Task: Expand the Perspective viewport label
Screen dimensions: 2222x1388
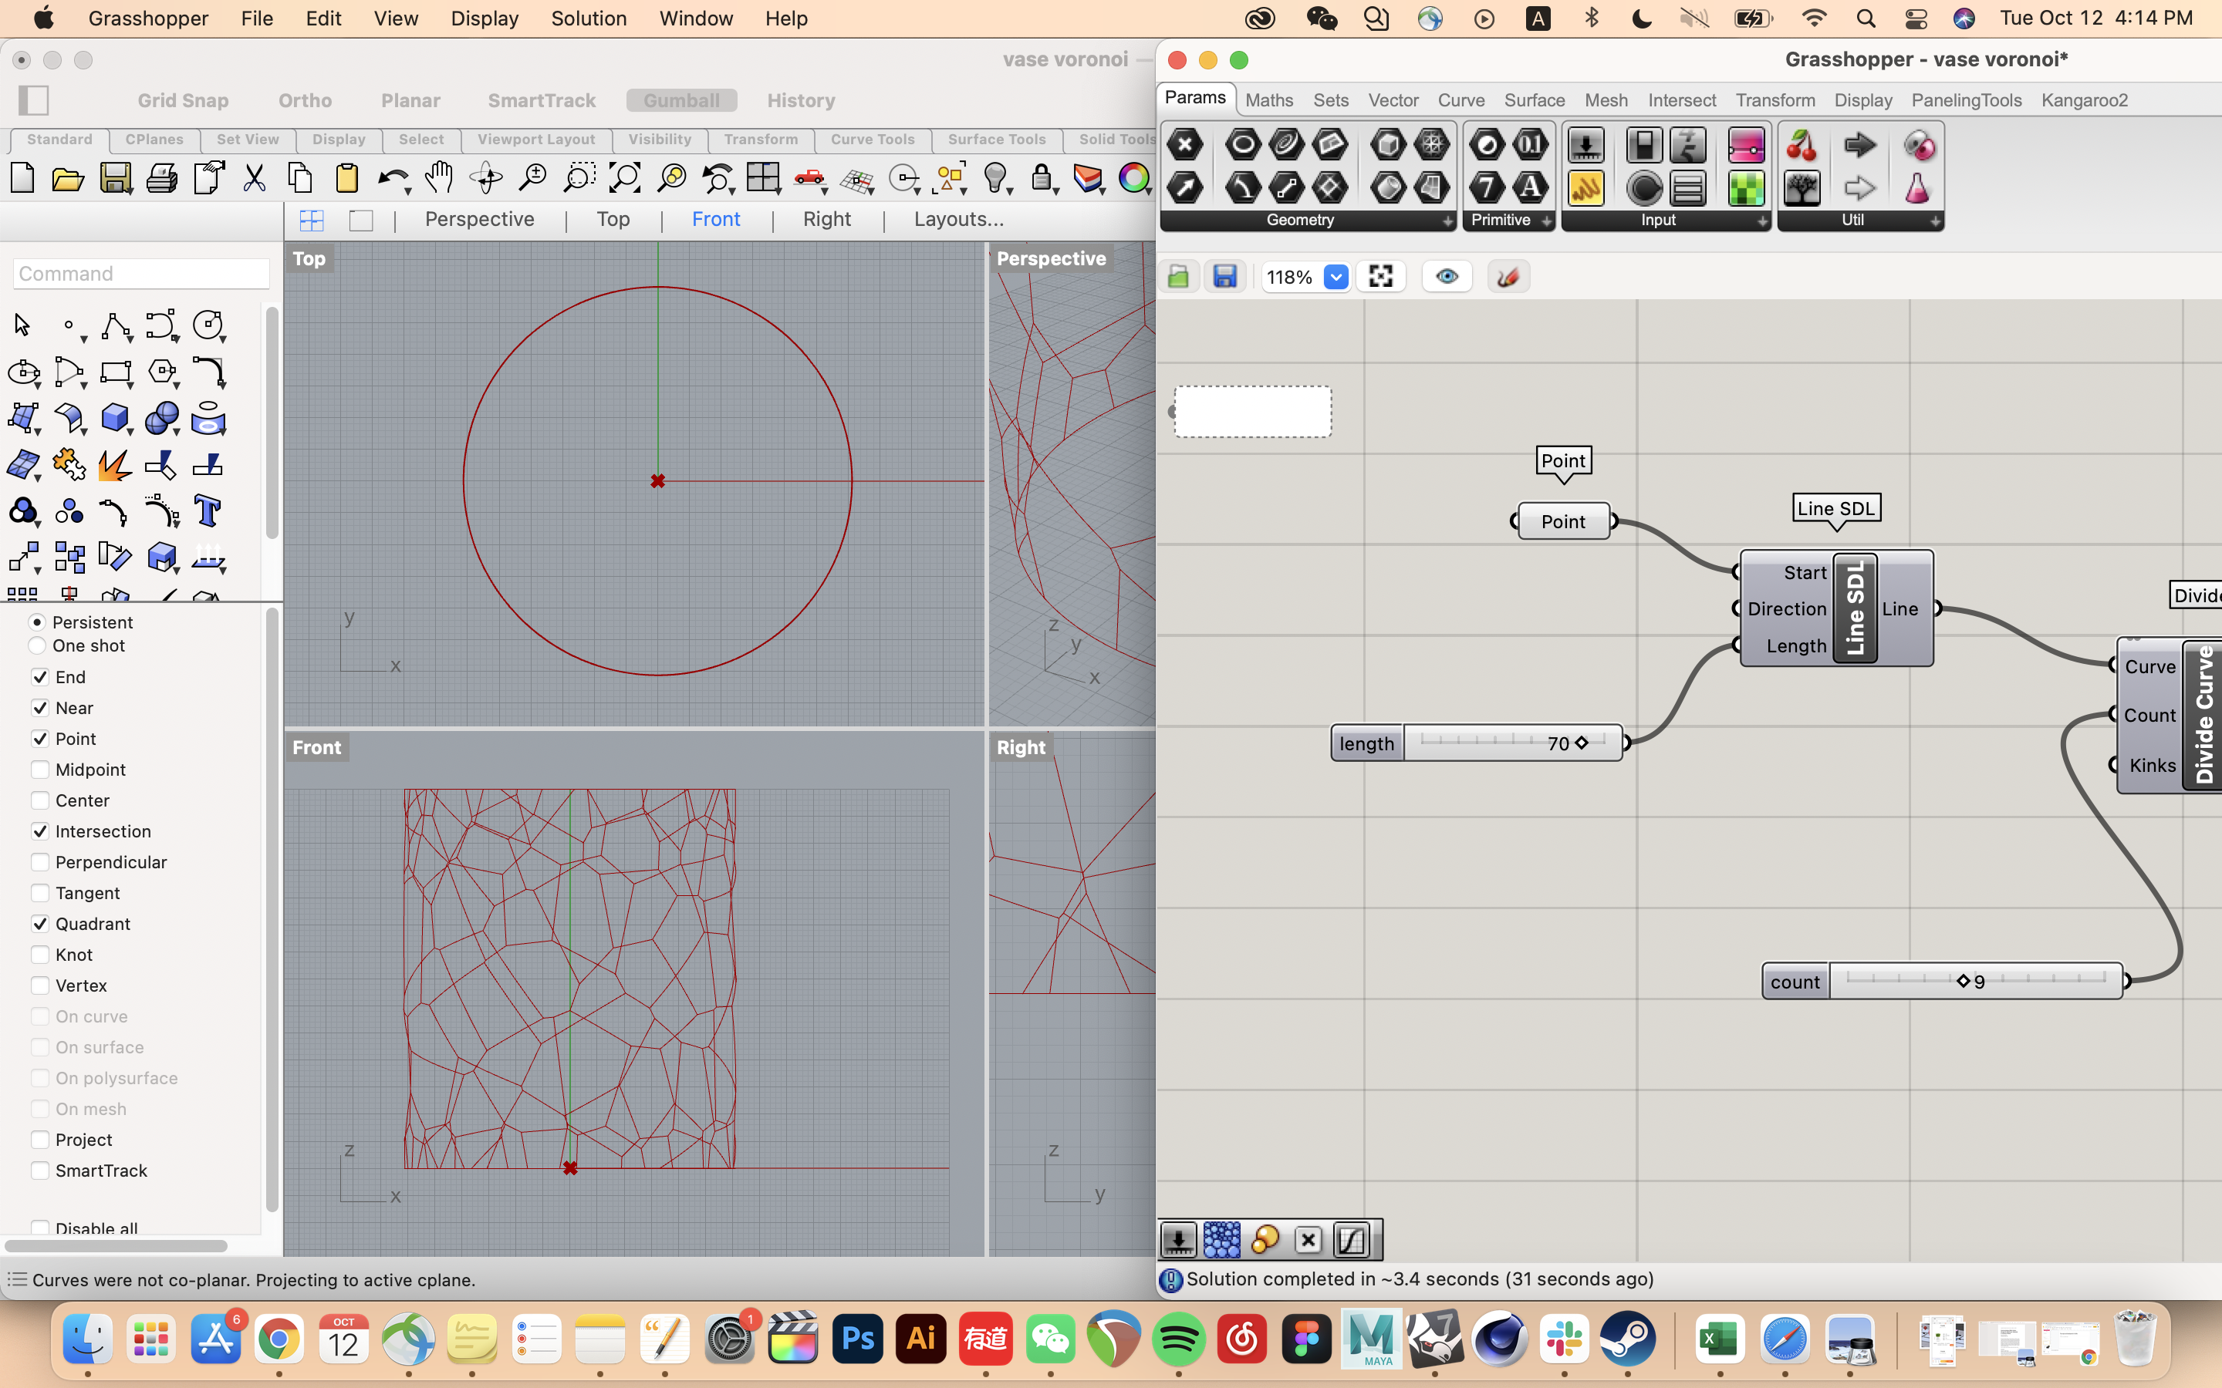Action: click(x=1051, y=258)
